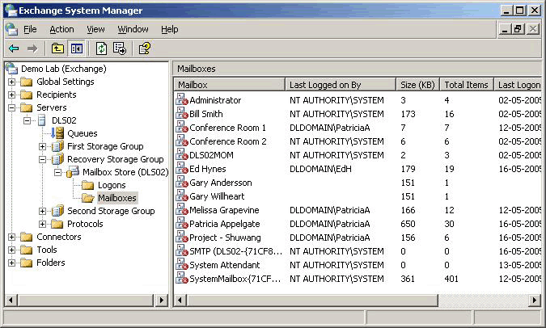Click the Mailbox Store (DLS02) icon
Screen dimensions: 546x328
click(x=73, y=172)
